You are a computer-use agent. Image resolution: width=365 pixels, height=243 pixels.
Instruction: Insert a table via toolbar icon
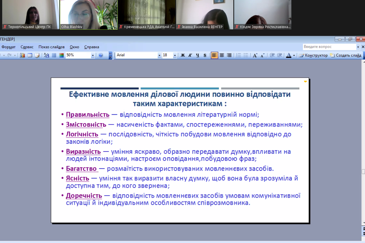(30, 55)
